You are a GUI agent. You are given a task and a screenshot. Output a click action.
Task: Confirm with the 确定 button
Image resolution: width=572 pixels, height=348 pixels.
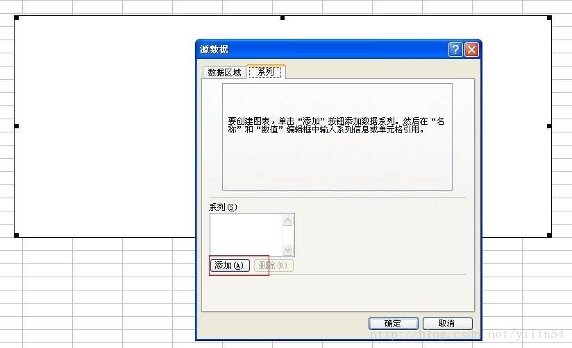point(393,323)
